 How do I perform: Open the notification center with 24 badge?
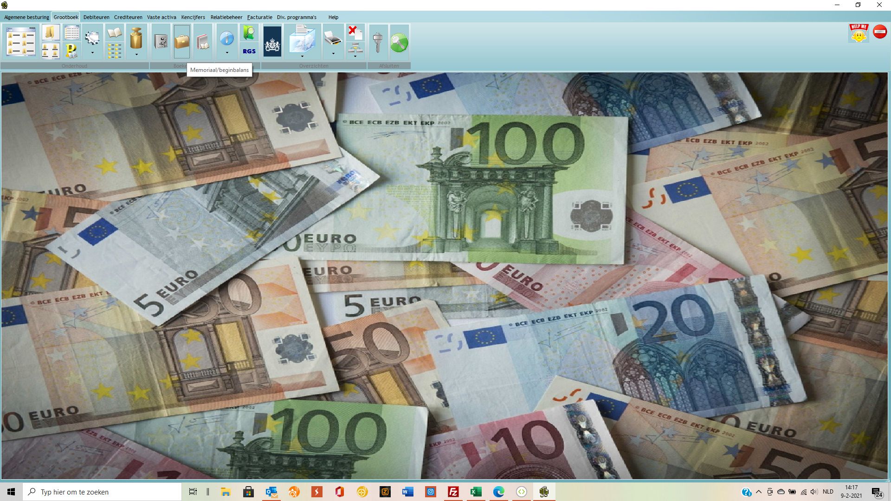[877, 492]
